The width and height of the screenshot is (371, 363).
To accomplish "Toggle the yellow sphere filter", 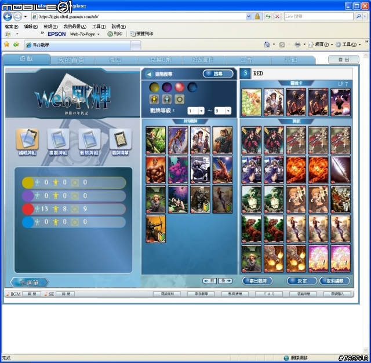I will click(154, 87).
